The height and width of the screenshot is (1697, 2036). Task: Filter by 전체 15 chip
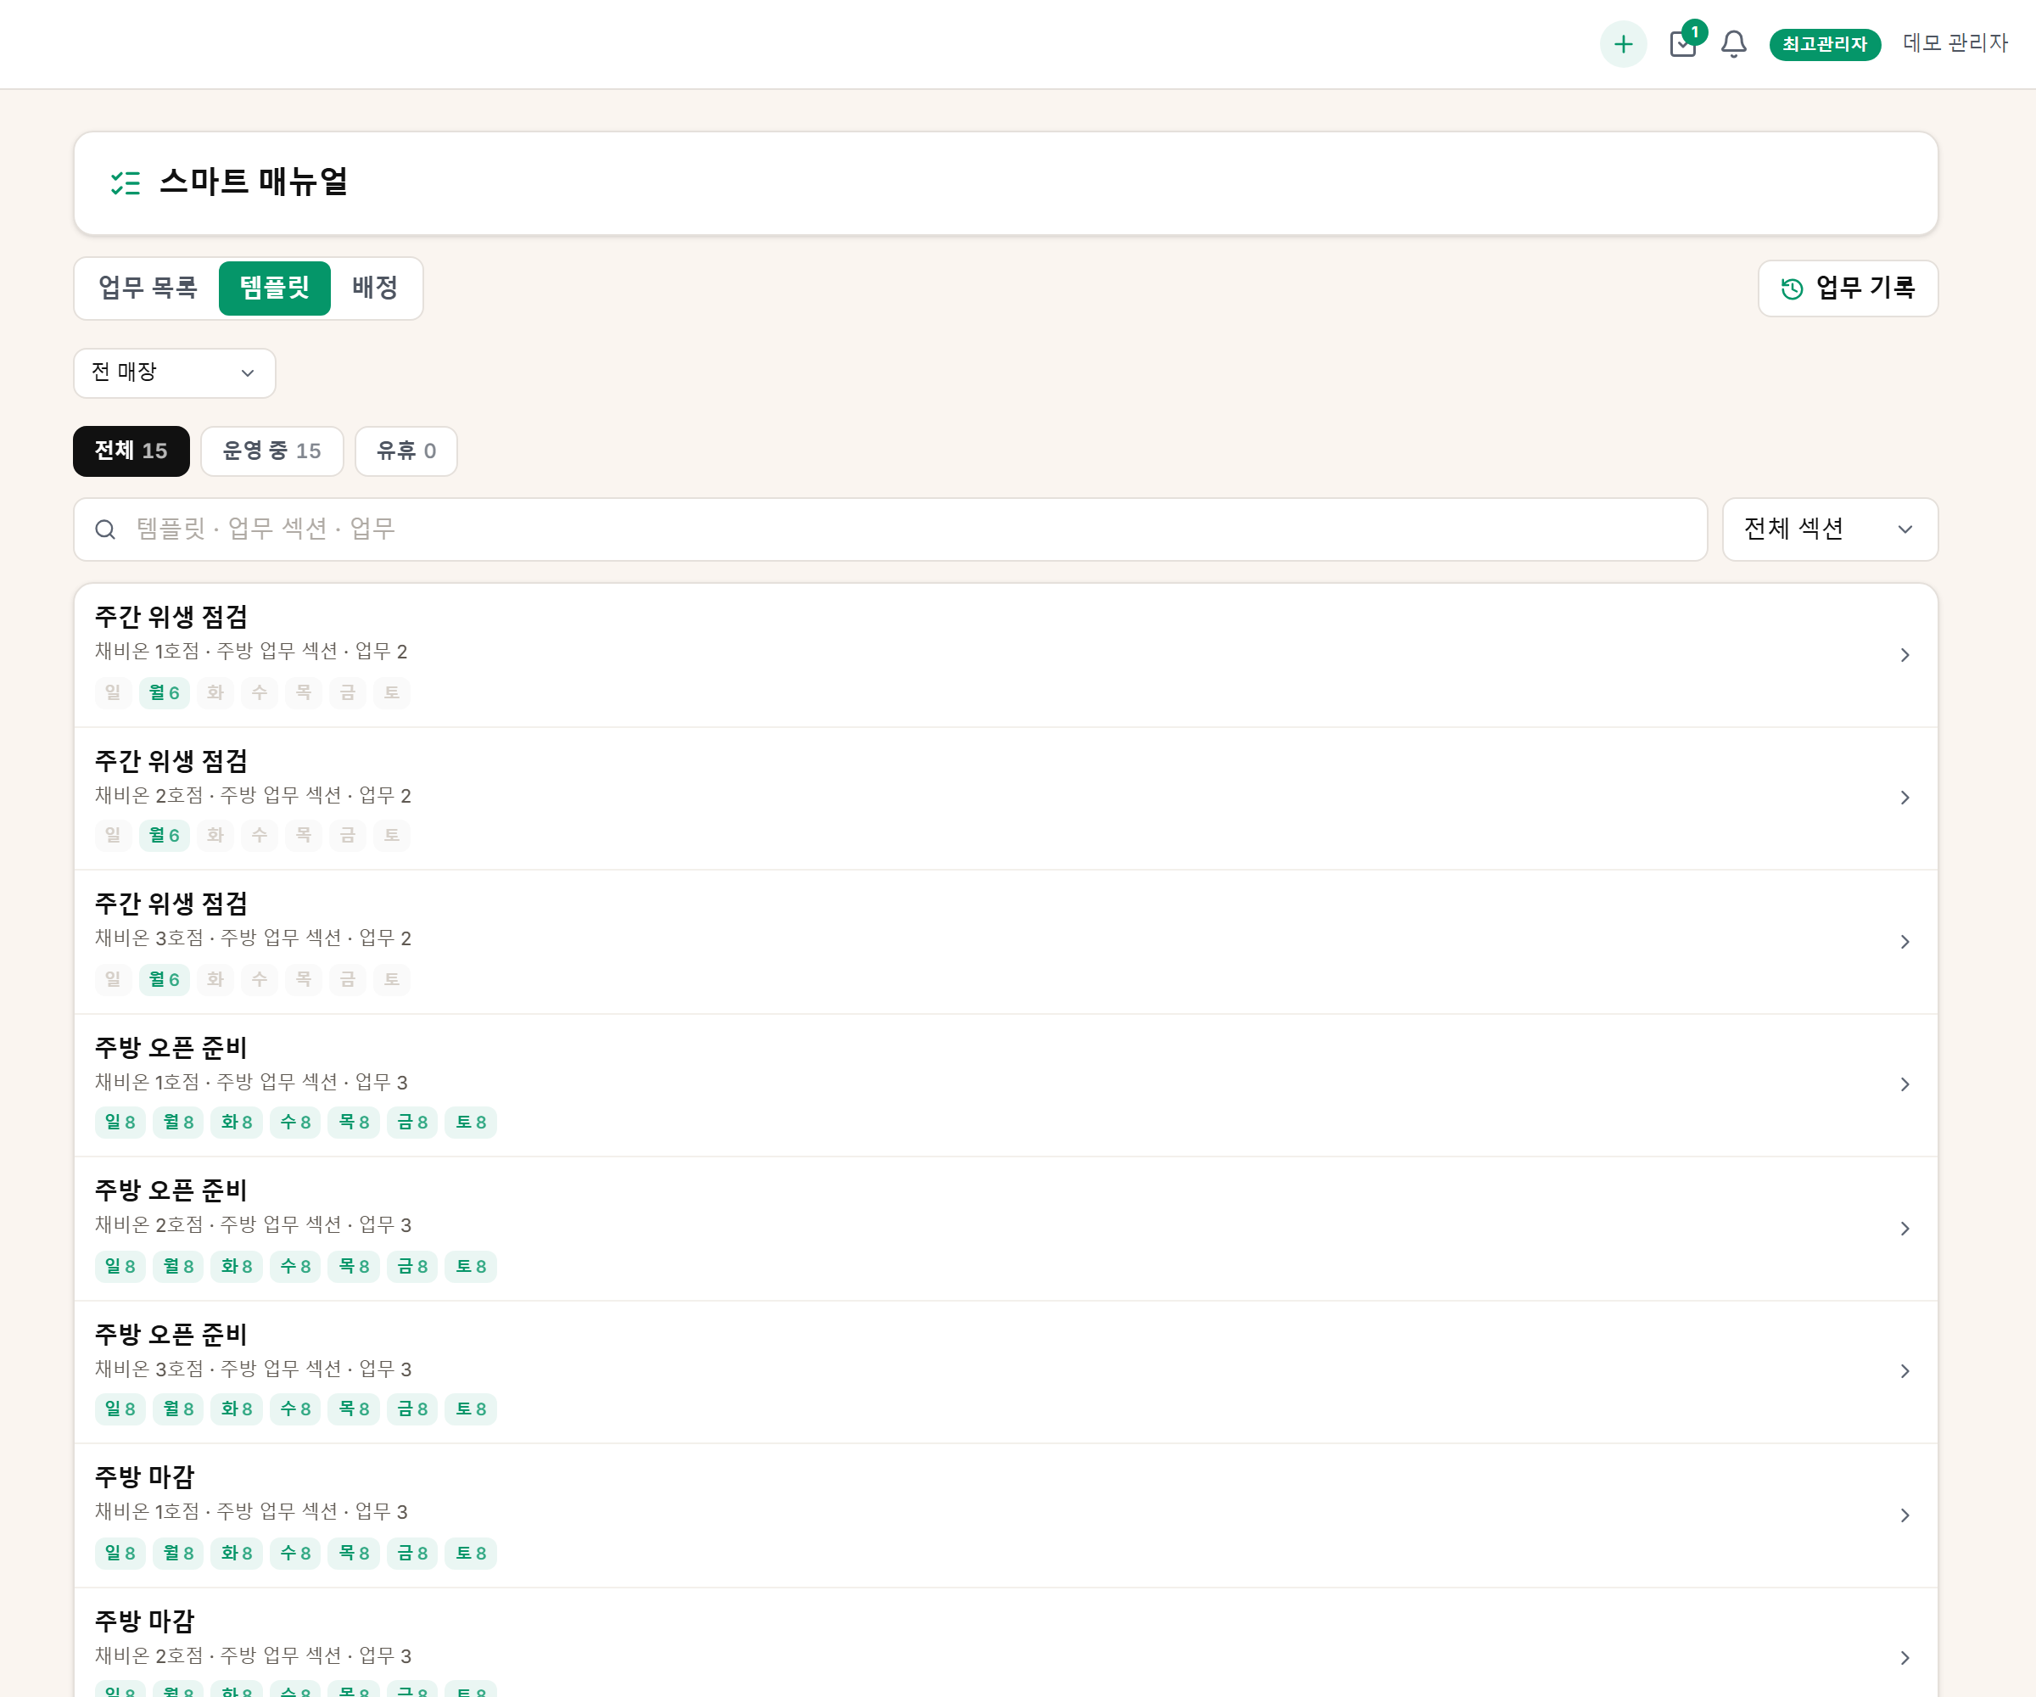tap(131, 451)
